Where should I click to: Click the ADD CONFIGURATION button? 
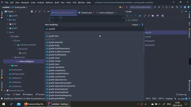141,7
